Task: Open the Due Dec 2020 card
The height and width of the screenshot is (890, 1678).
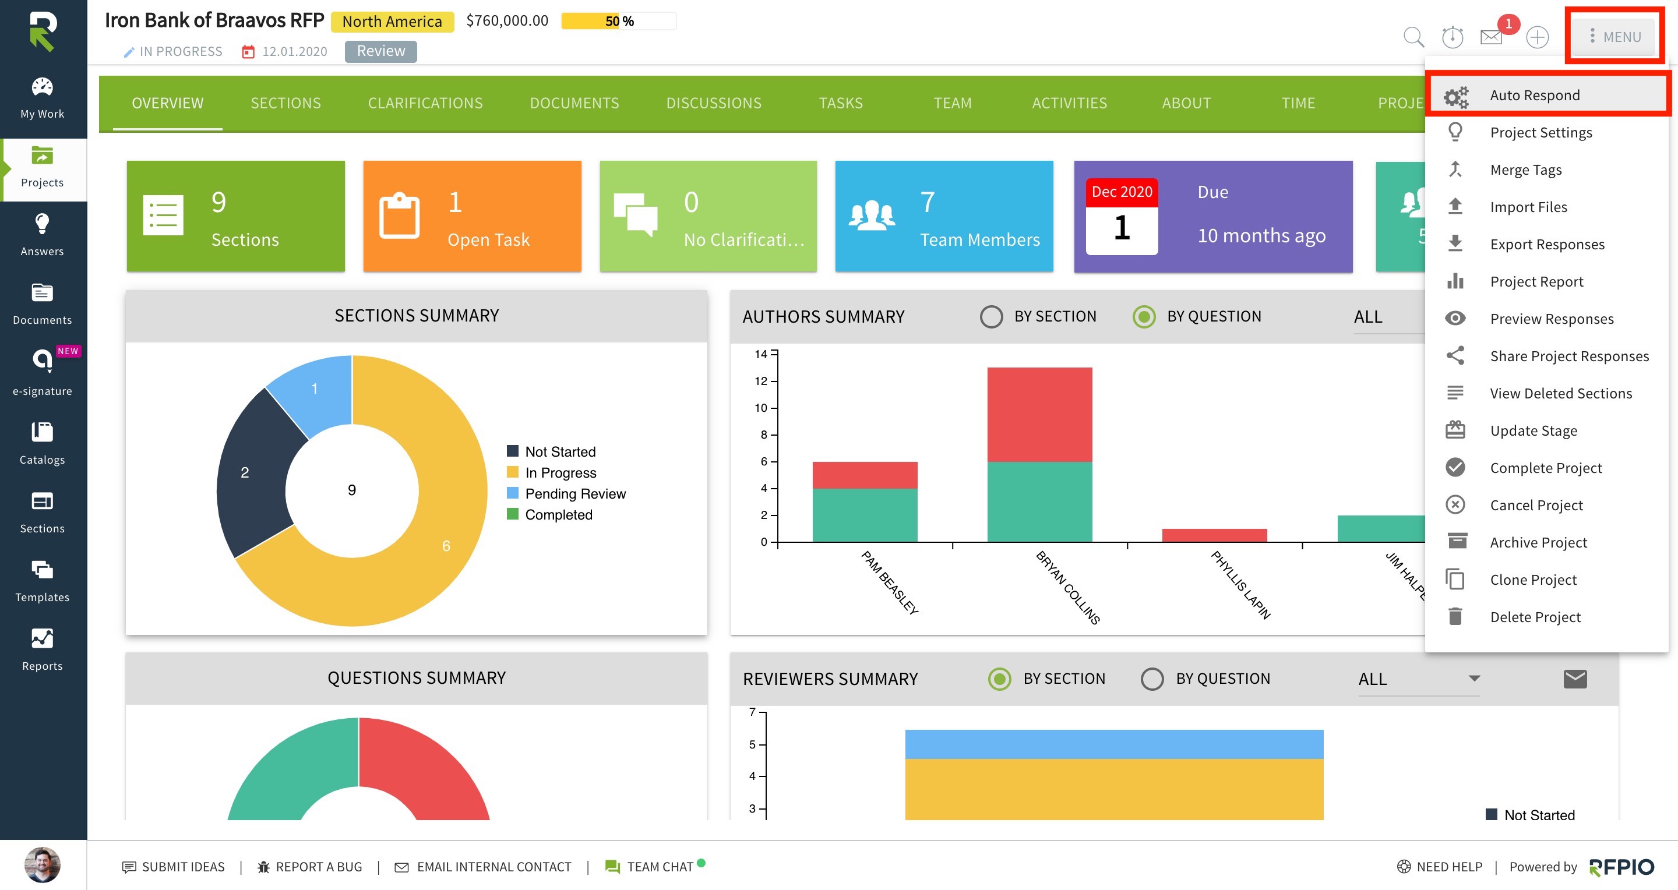Action: pyautogui.click(x=1213, y=216)
